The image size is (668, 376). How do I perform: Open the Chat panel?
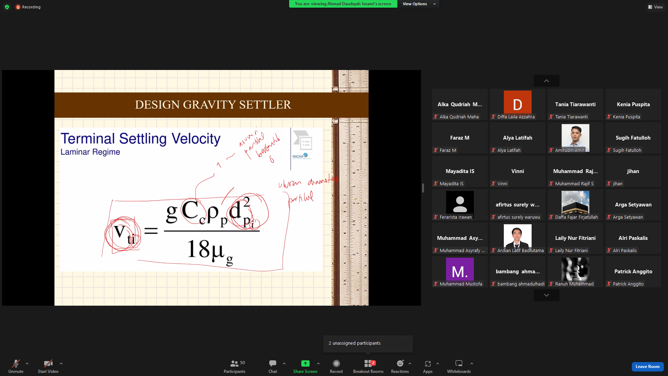273,367
